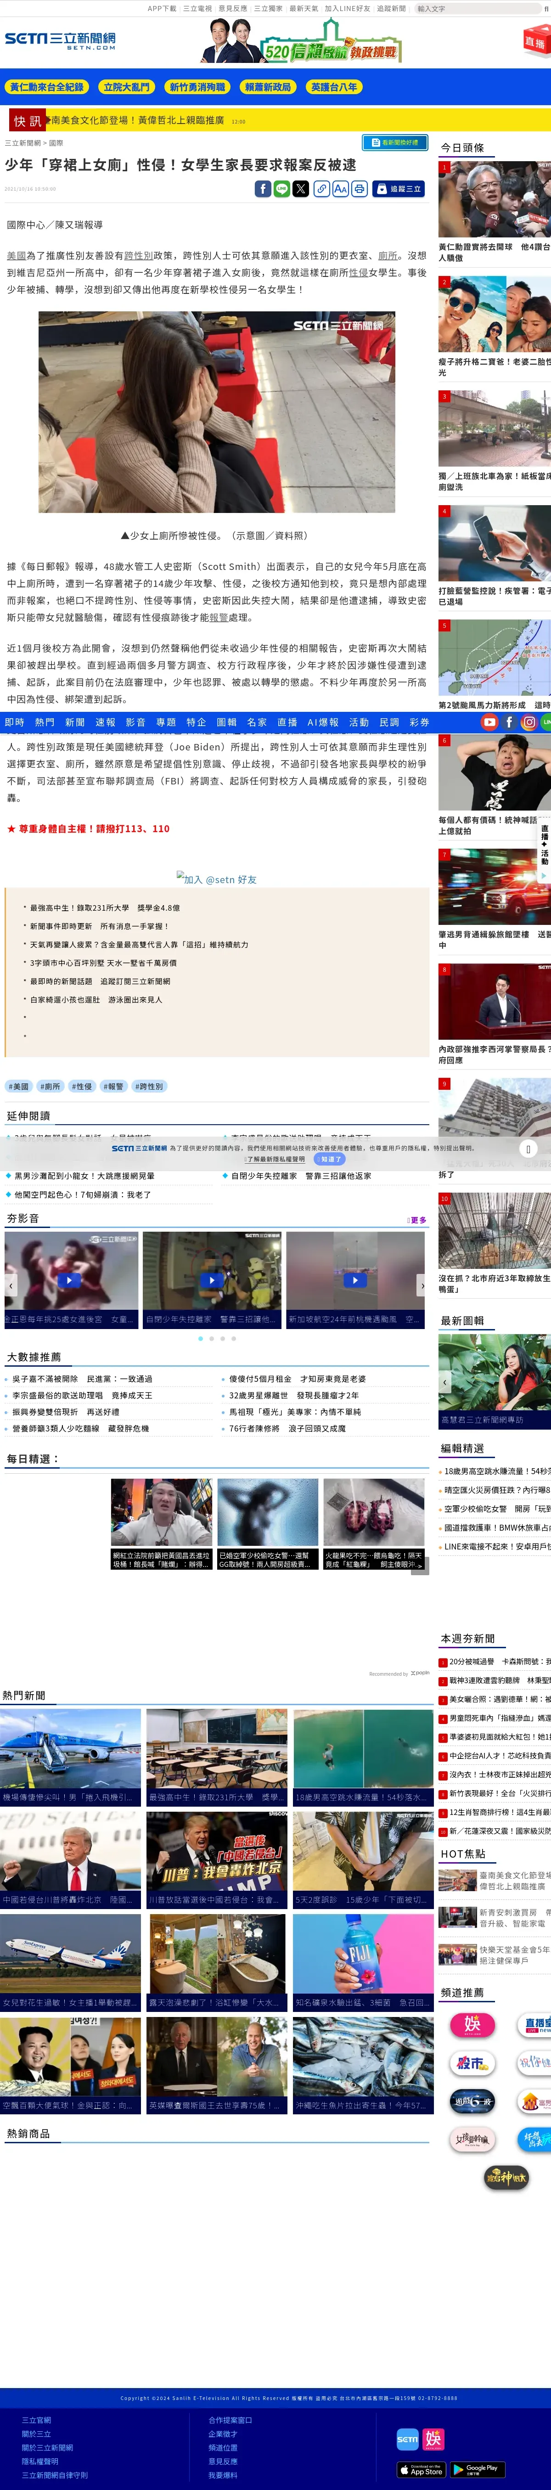Open the Instagram icon in sticky nav
Image resolution: width=551 pixels, height=2490 pixels.
(529, 722)
